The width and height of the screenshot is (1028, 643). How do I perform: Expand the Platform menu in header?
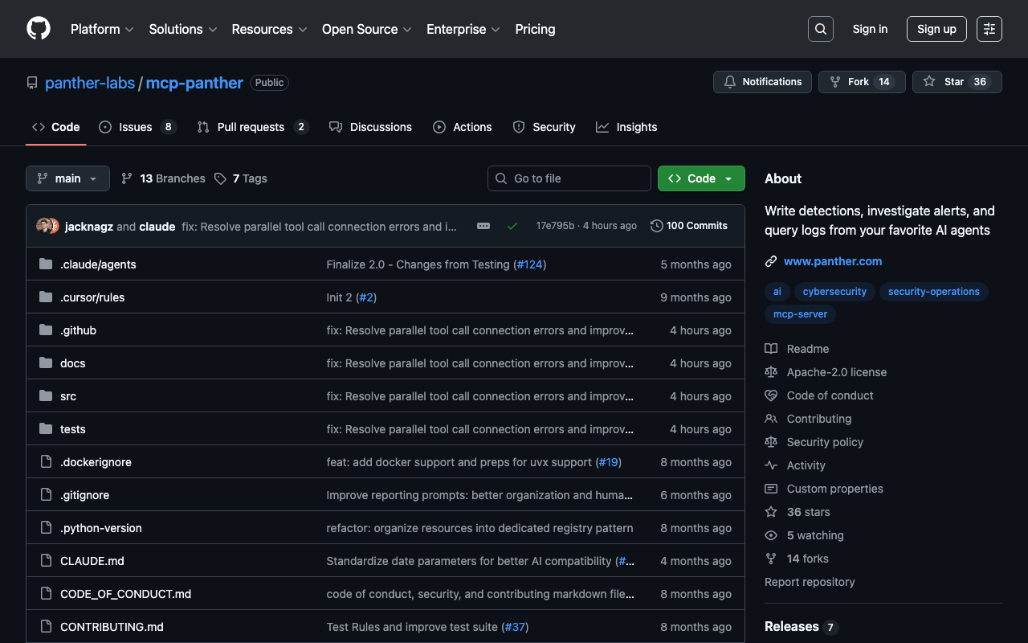[x=102, y=29]
